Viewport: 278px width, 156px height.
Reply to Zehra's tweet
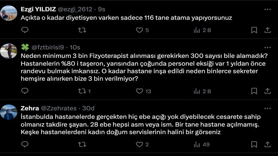click(25, 144)
